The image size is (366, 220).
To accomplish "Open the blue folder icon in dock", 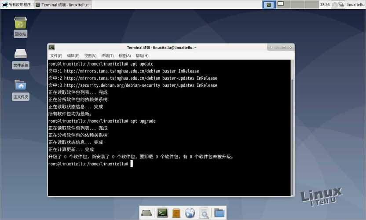I will (219, 213).
